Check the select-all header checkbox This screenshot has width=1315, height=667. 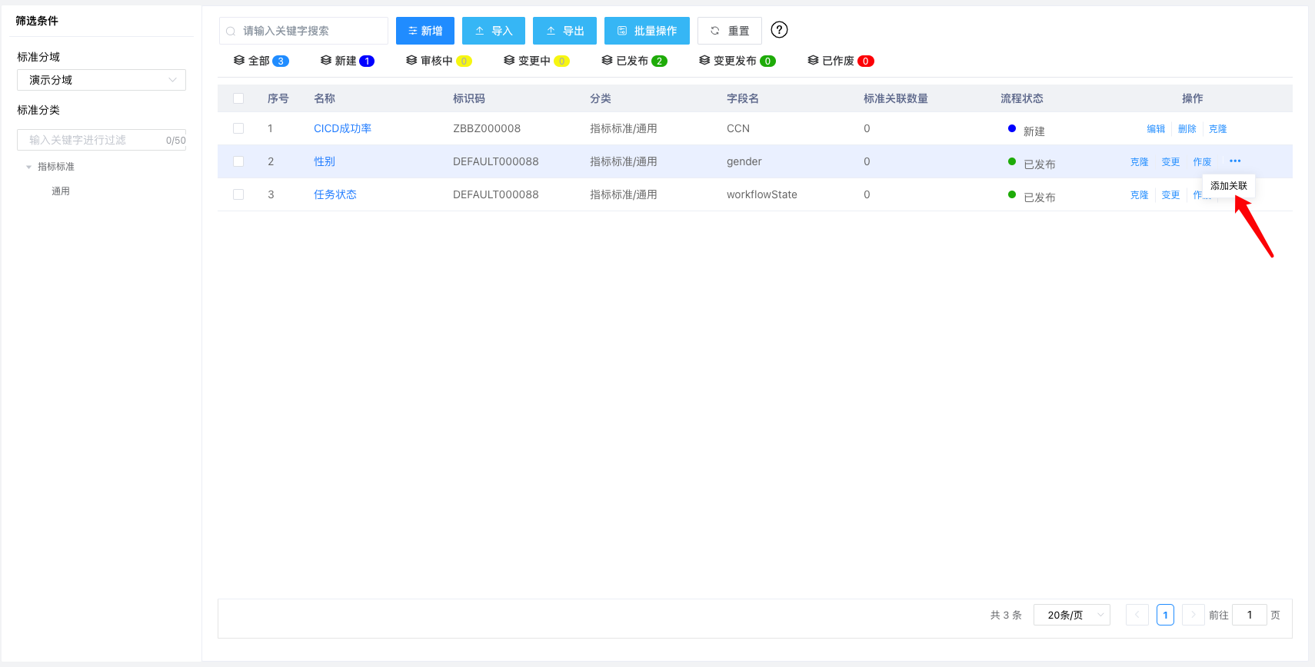tap(238, 98)
